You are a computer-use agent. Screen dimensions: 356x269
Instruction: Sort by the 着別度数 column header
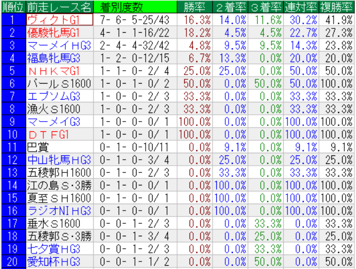[x=135, y=7]
